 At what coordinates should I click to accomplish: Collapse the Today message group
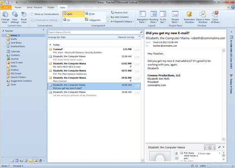50,45
